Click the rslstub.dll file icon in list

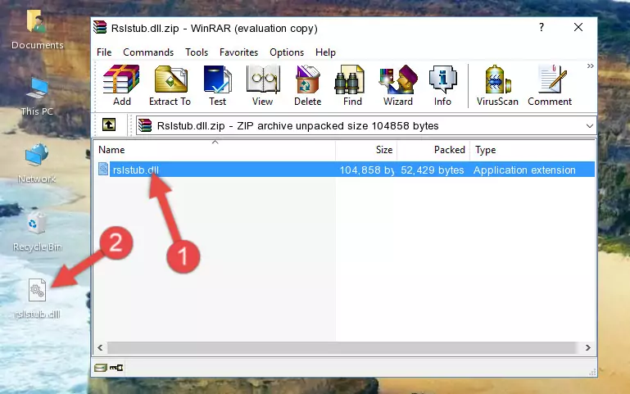pos(103,169)
